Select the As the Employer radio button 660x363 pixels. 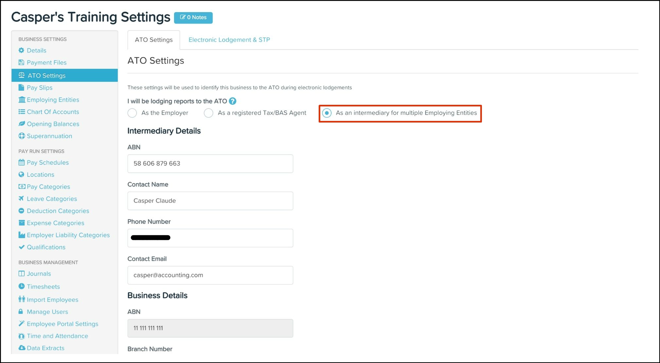point(132,113)
